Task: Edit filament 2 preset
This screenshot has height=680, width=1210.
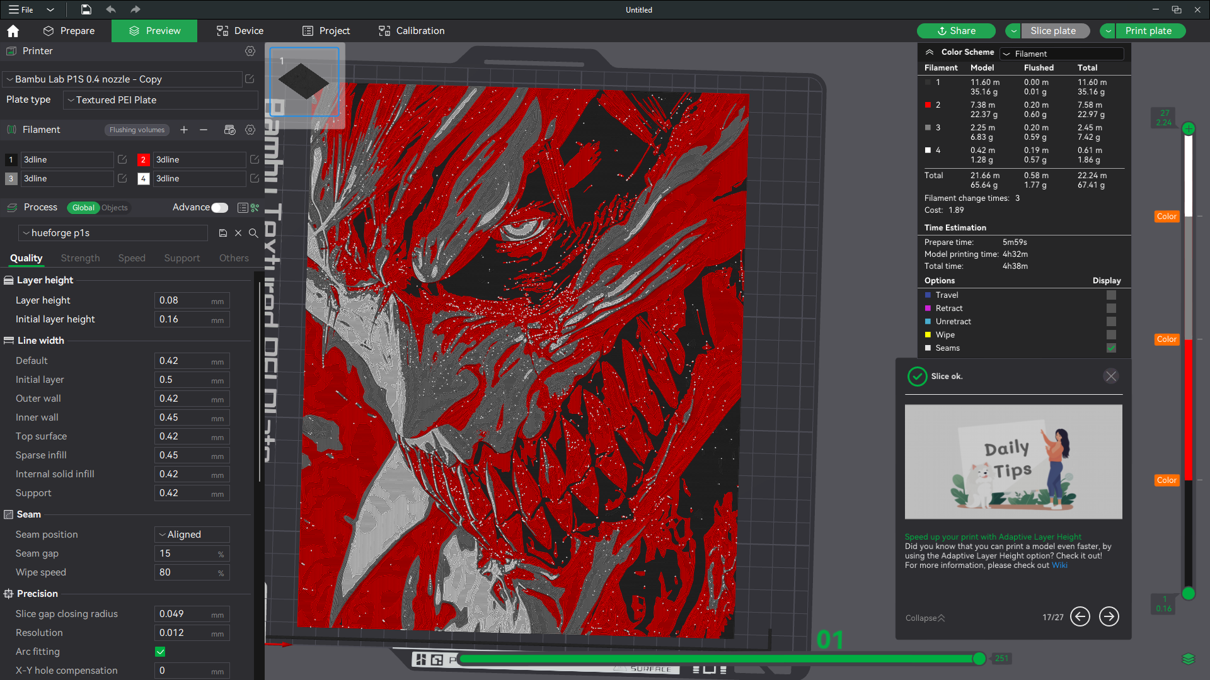Action: coord(255,159)
